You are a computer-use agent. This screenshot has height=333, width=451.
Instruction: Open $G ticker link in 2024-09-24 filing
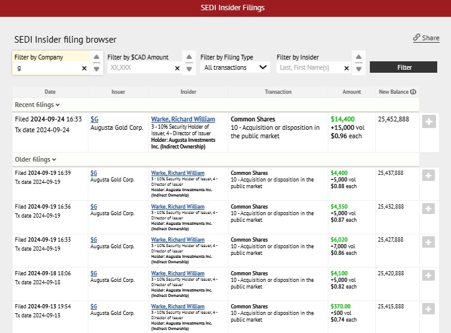click(94, 119)
